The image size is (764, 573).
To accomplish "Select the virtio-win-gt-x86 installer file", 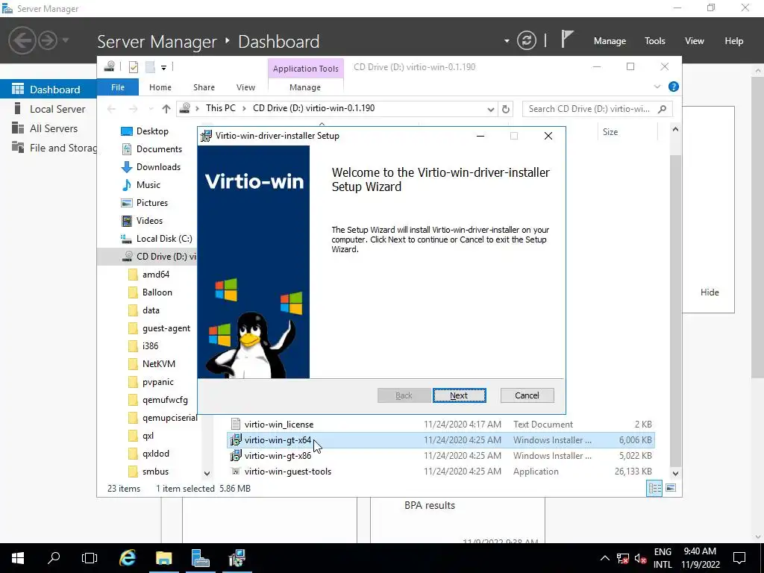I will point(441,456).
